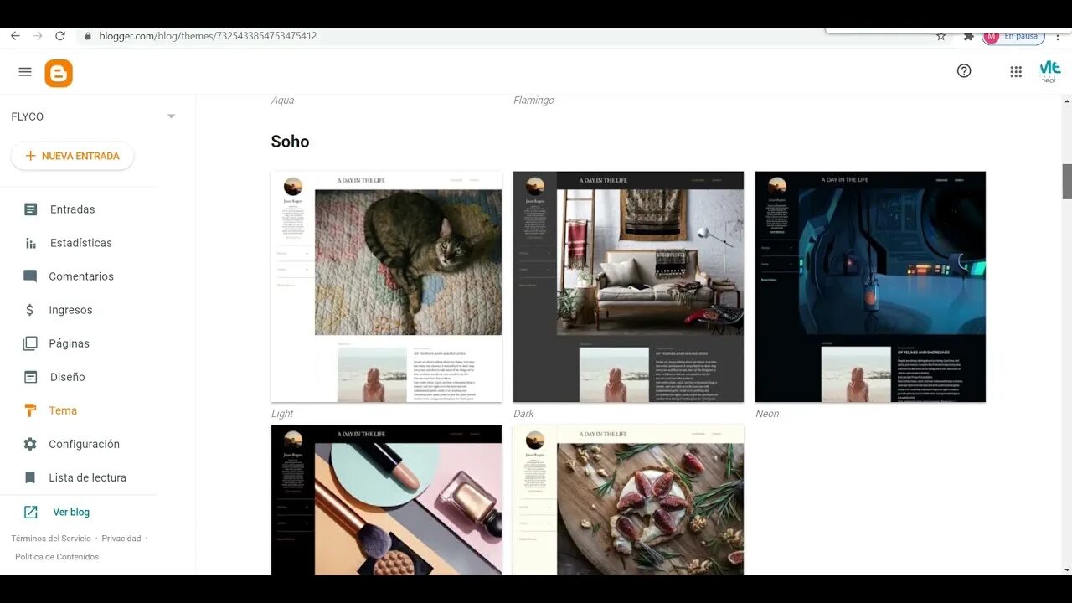Image resolution: width=1072 pixels, height=603 pixels.
Task: Click the 'Aqua' theme label
Action: coord(282,100)
